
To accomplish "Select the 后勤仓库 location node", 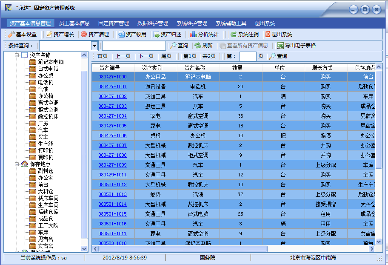I will (x=48, y=212).
